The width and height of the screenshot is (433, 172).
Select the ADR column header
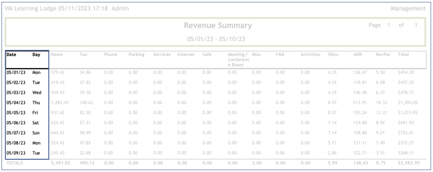tap(357, 55)
